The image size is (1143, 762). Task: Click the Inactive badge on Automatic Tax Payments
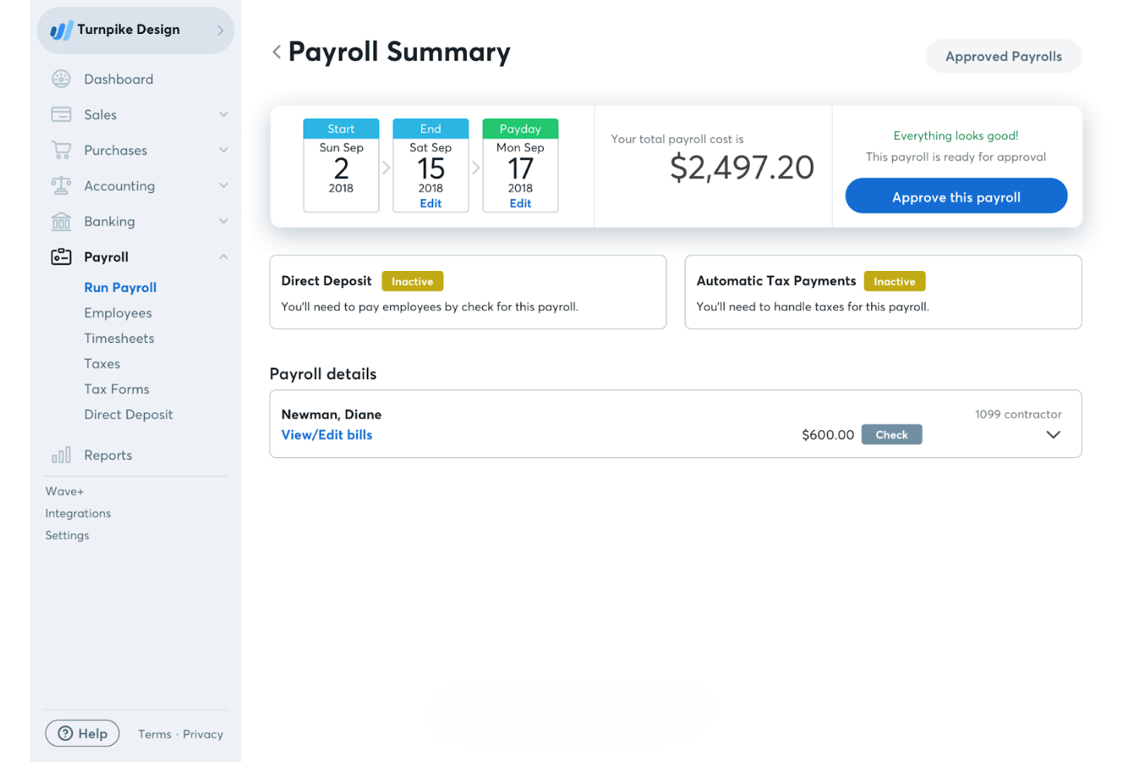pos(894,281)
